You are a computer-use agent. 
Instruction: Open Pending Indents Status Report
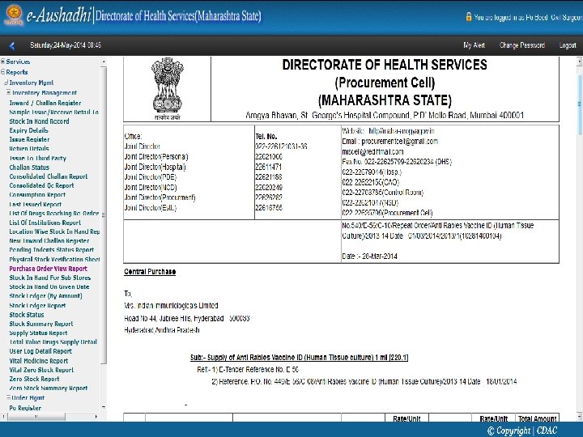51,250
